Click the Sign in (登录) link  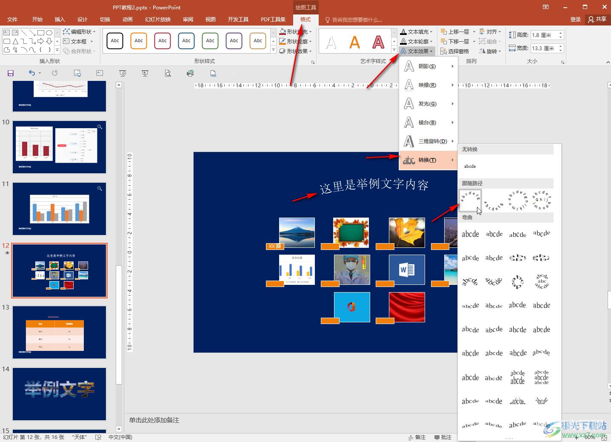coord(575,20)
